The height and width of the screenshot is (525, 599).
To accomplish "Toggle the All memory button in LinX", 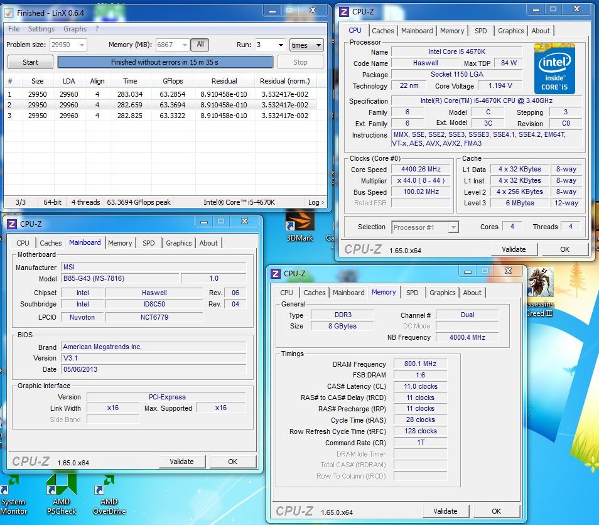I will (200, 45).
